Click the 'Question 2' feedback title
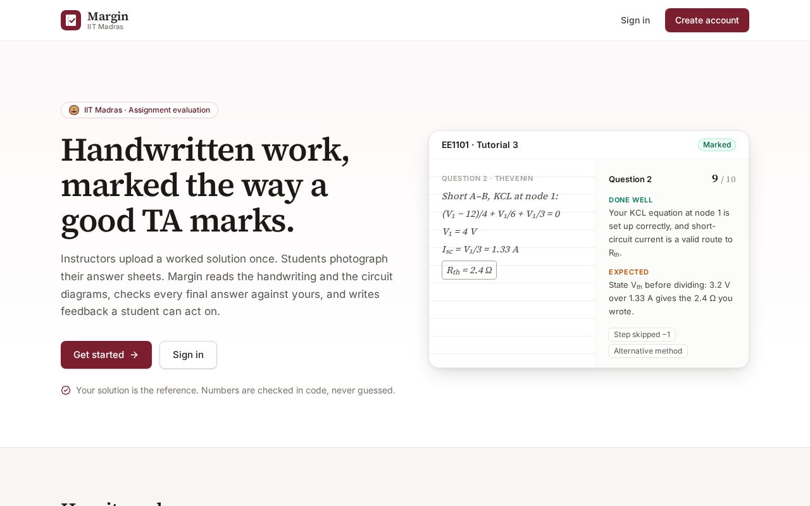Screen dimensions: 810x506 (x=630, y=179)
